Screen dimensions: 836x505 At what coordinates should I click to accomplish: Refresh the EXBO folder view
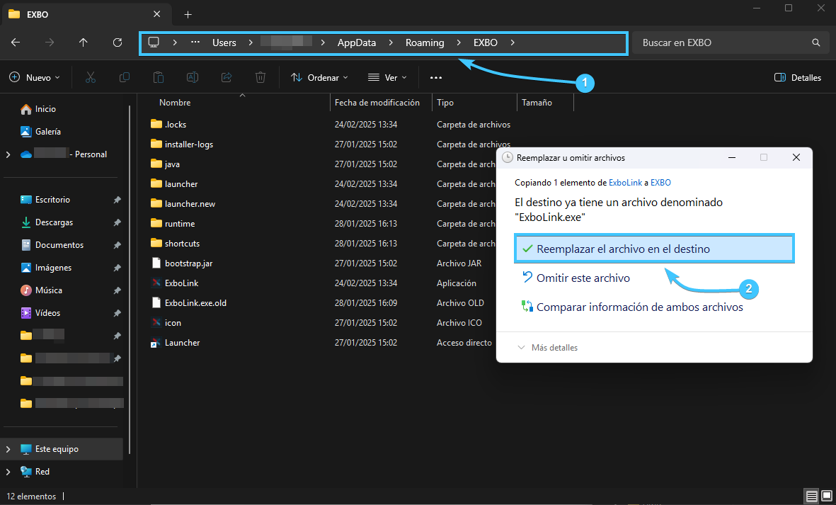tap(118, 42)
